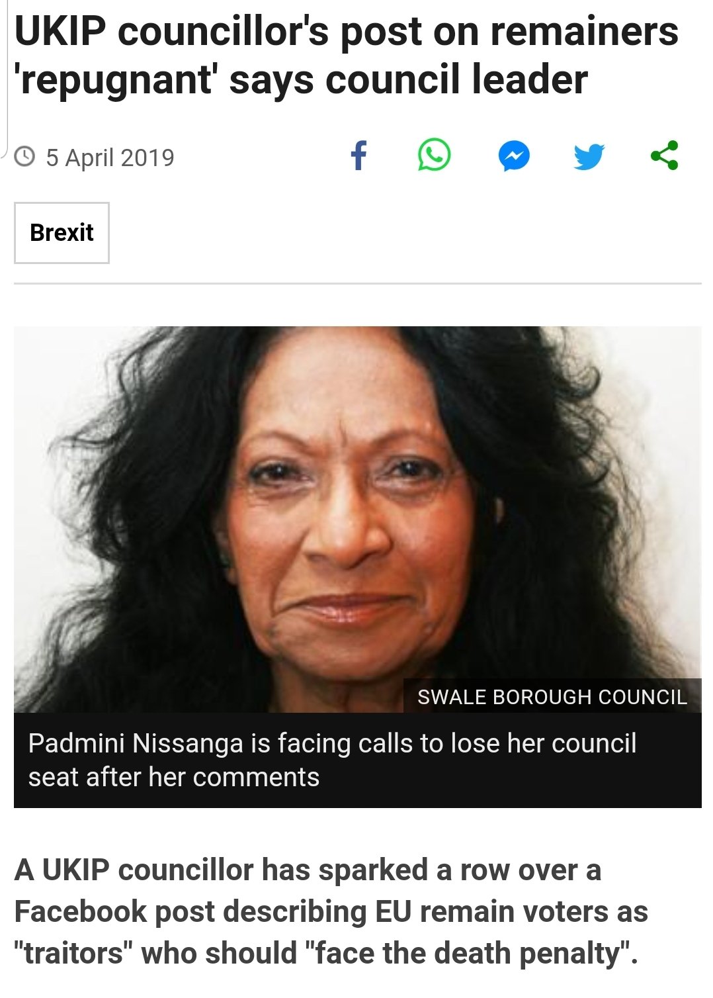Send the article through Messenger
Image resolution: width=713 pixels, height=998 pixels.
point(514,156)
